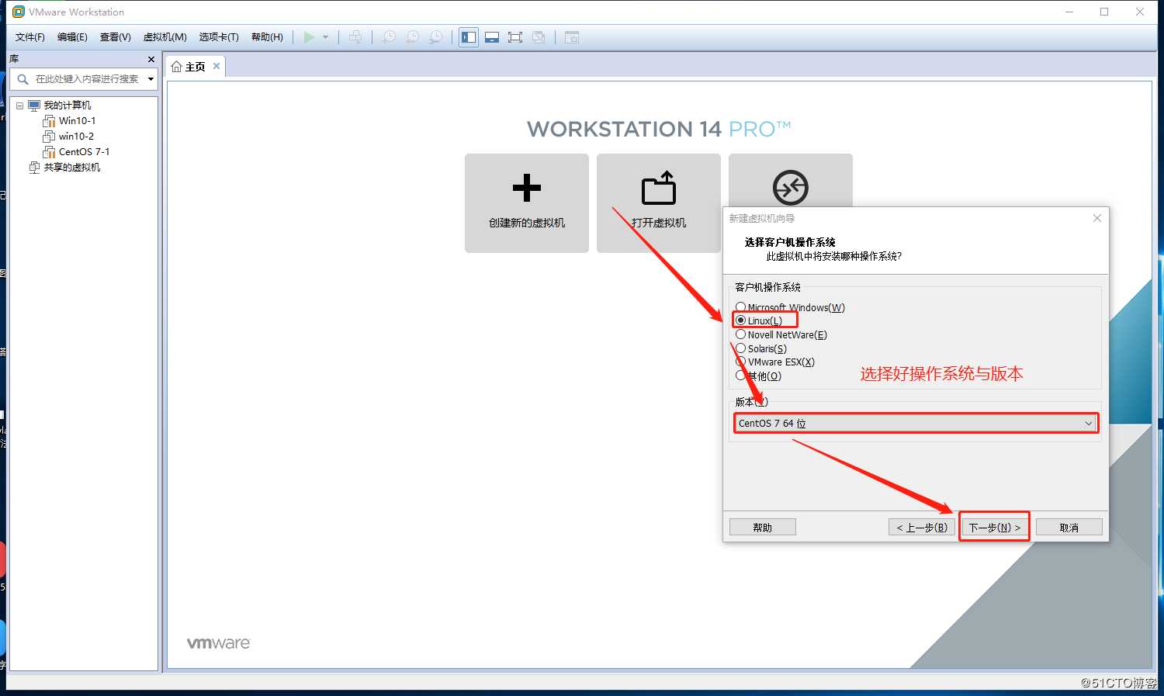The width and height of the screenshot is (1164, 696).
Task: Click the send Ctrl+Alt+Del toolbar icon
Action: tap(355, 37)
